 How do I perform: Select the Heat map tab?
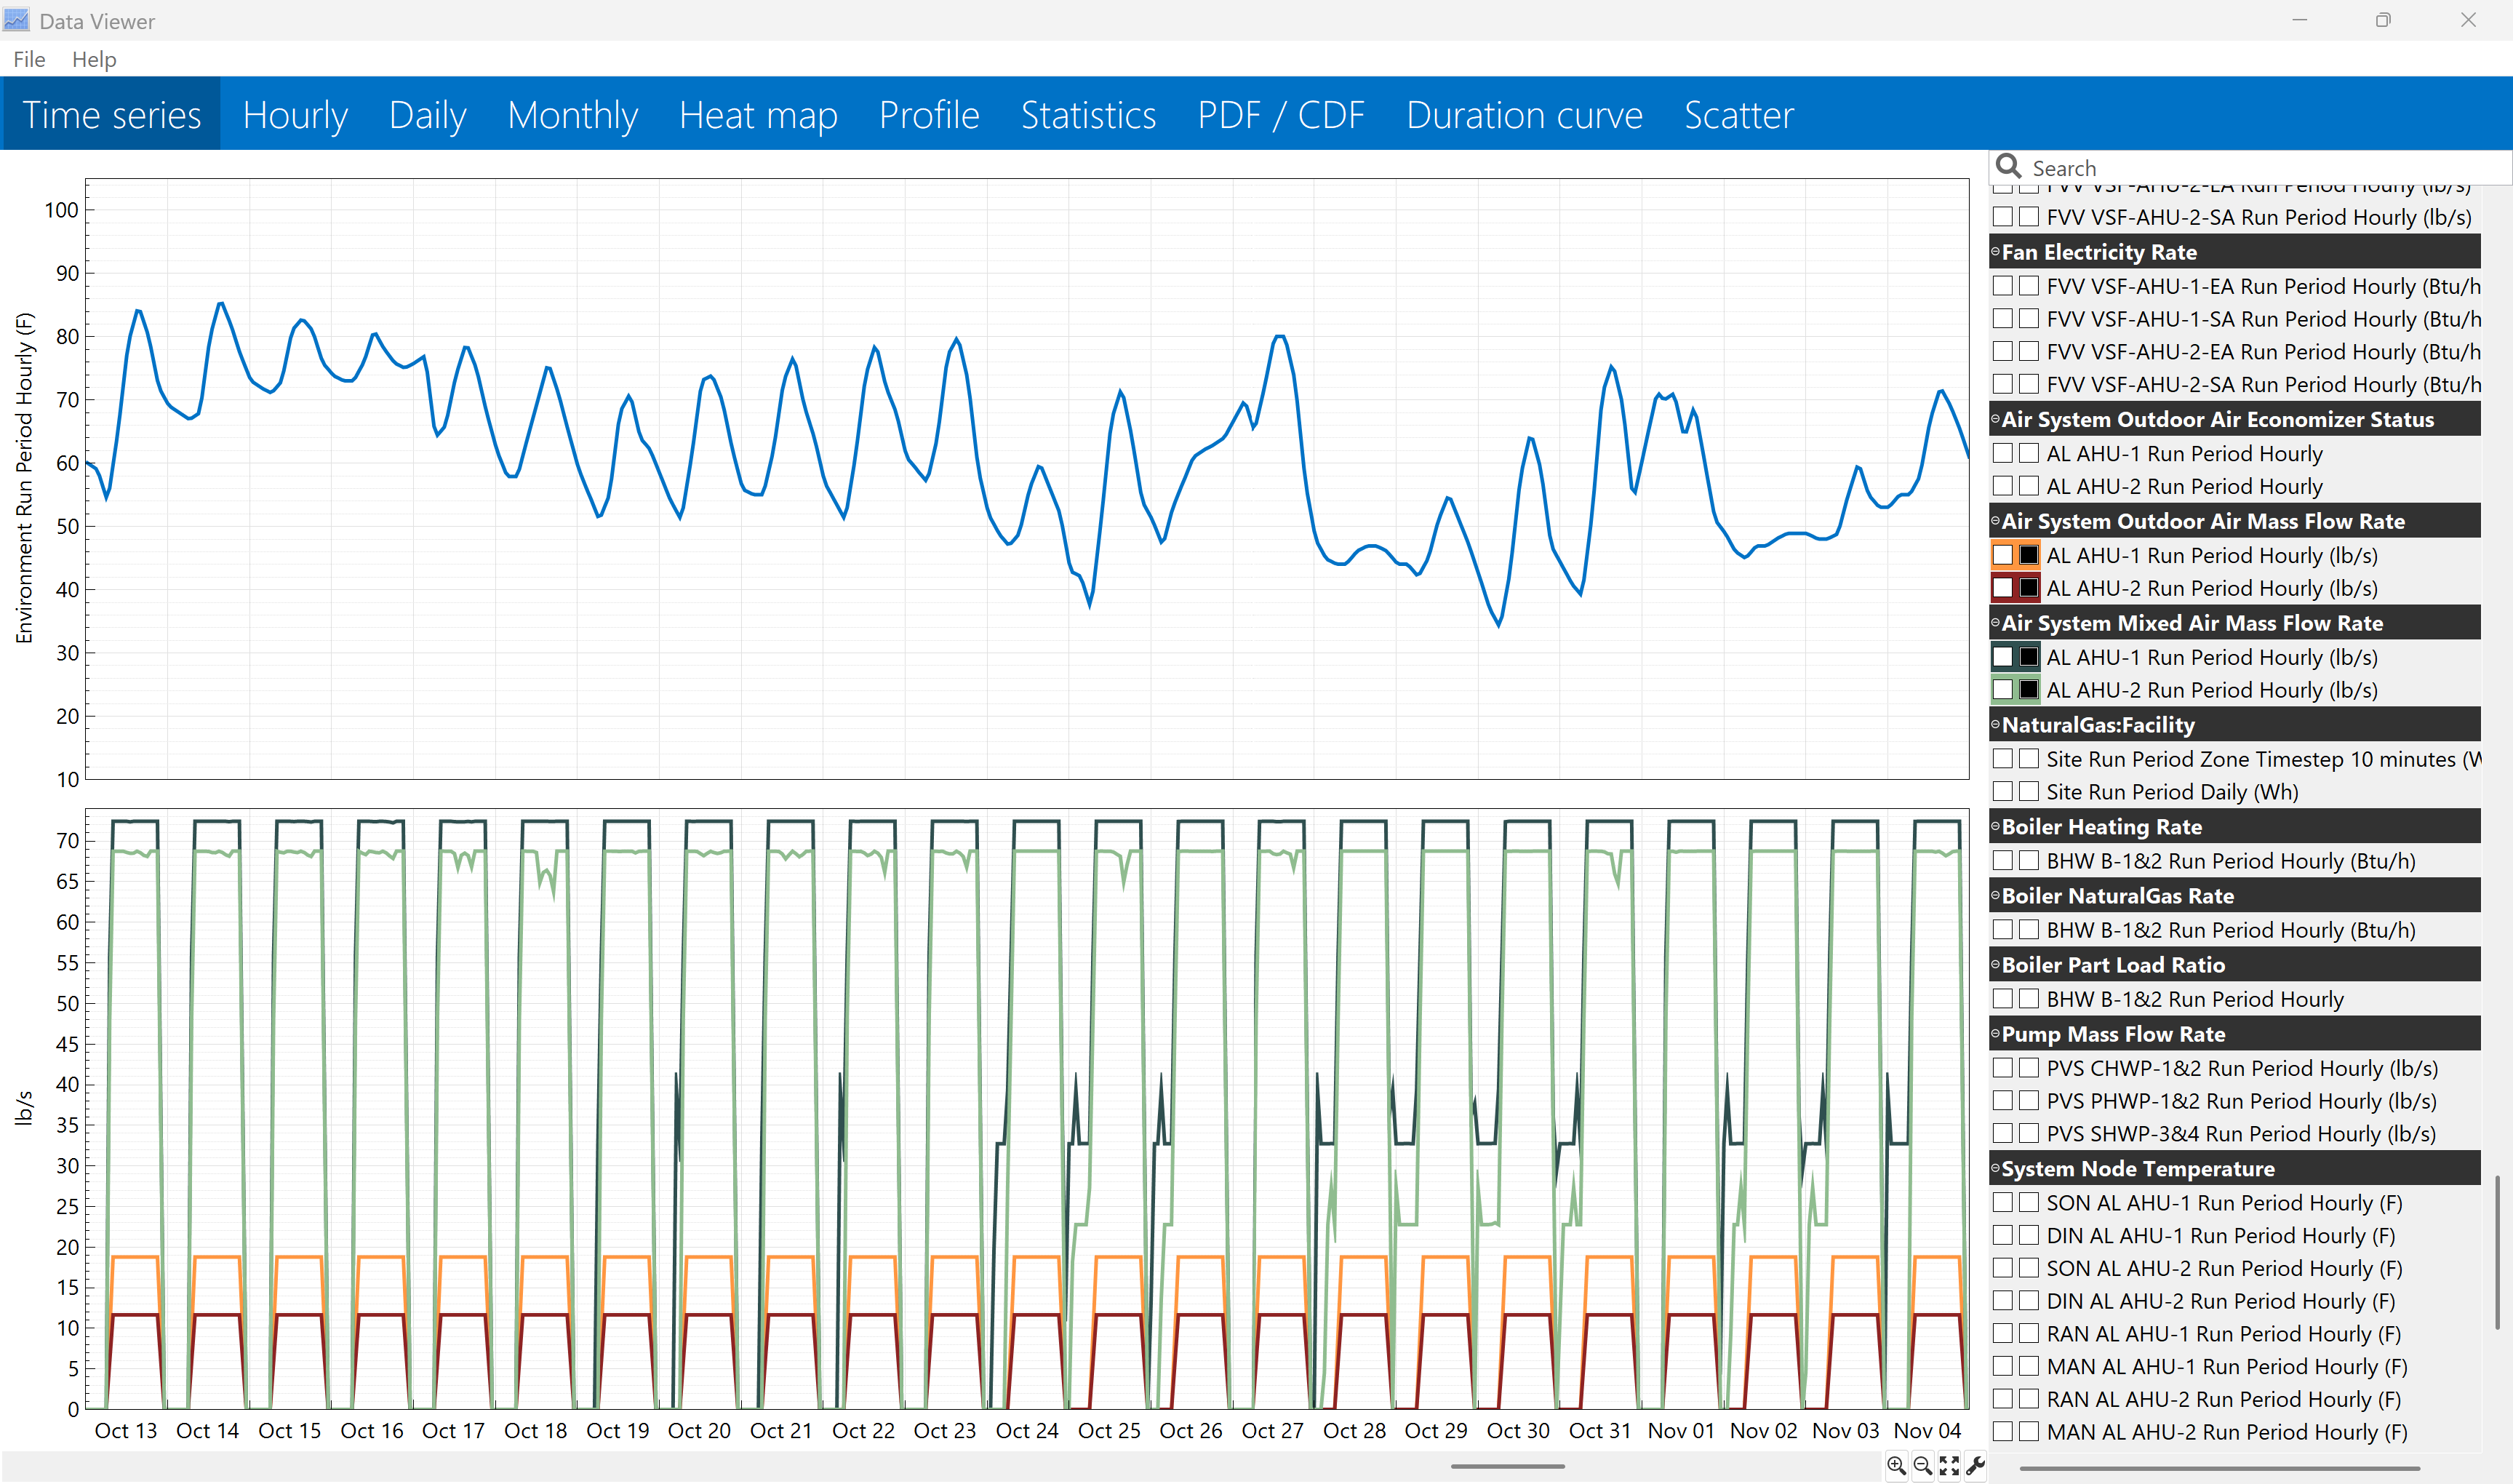pyautogui.click(x=759, y=114)
